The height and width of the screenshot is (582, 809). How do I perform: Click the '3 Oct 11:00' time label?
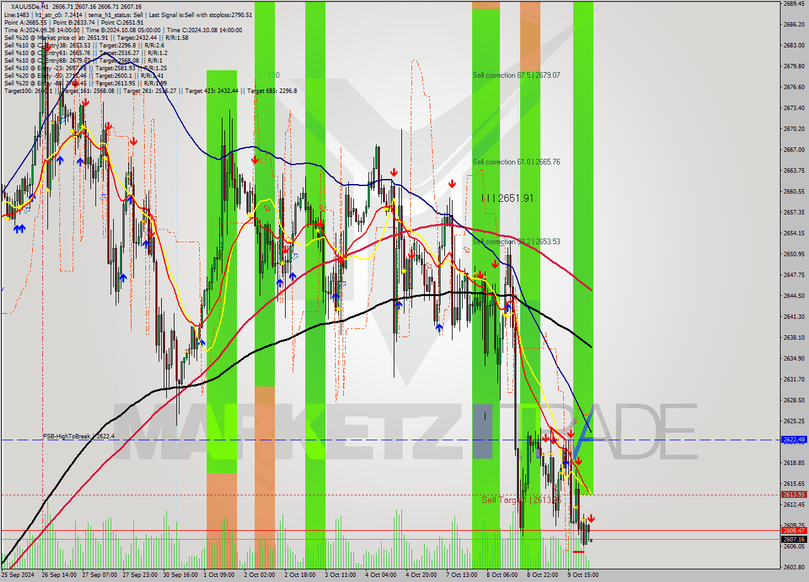[342, 575]
